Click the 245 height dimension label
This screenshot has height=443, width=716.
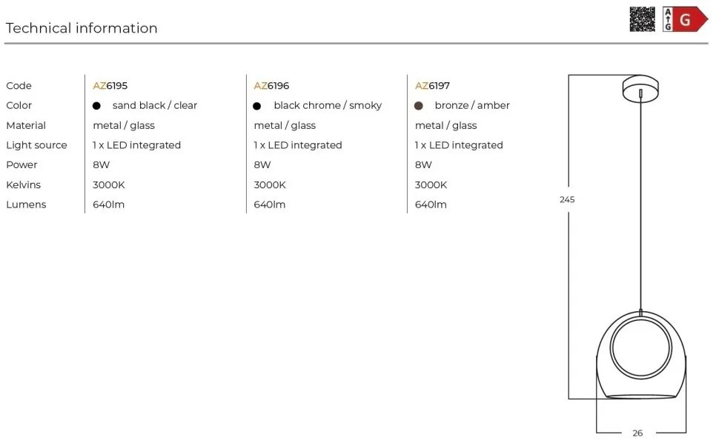pyautogui.click(x=567, y=199)
